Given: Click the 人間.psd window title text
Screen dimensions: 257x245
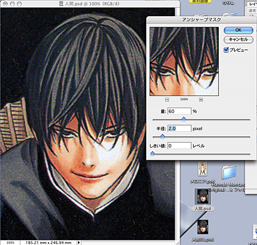Looking at the screenshot, I should [x=92, y=4].
